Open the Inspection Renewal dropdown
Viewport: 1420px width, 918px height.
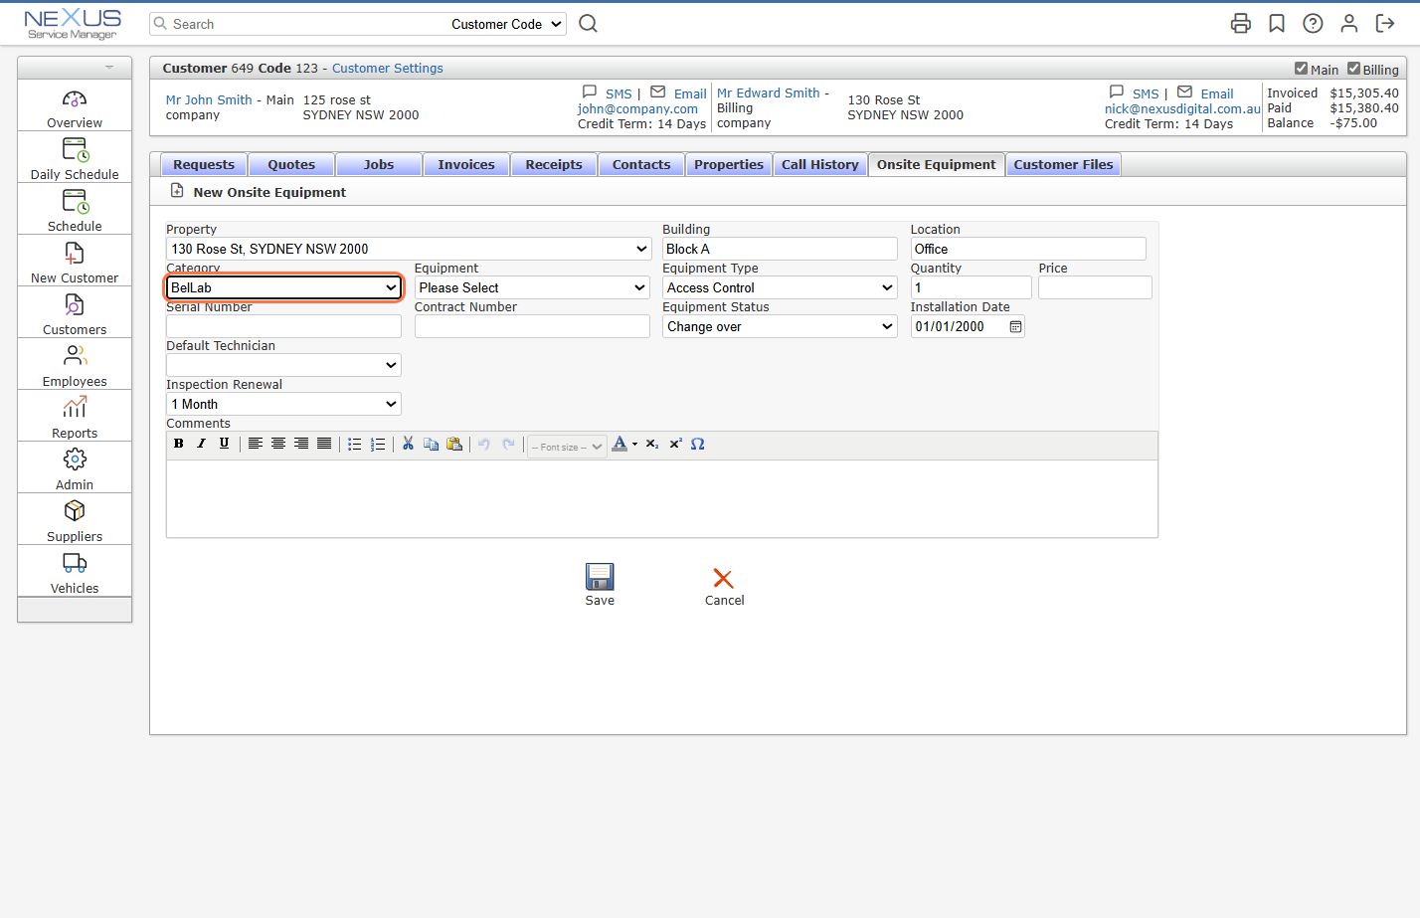[283, 404]
